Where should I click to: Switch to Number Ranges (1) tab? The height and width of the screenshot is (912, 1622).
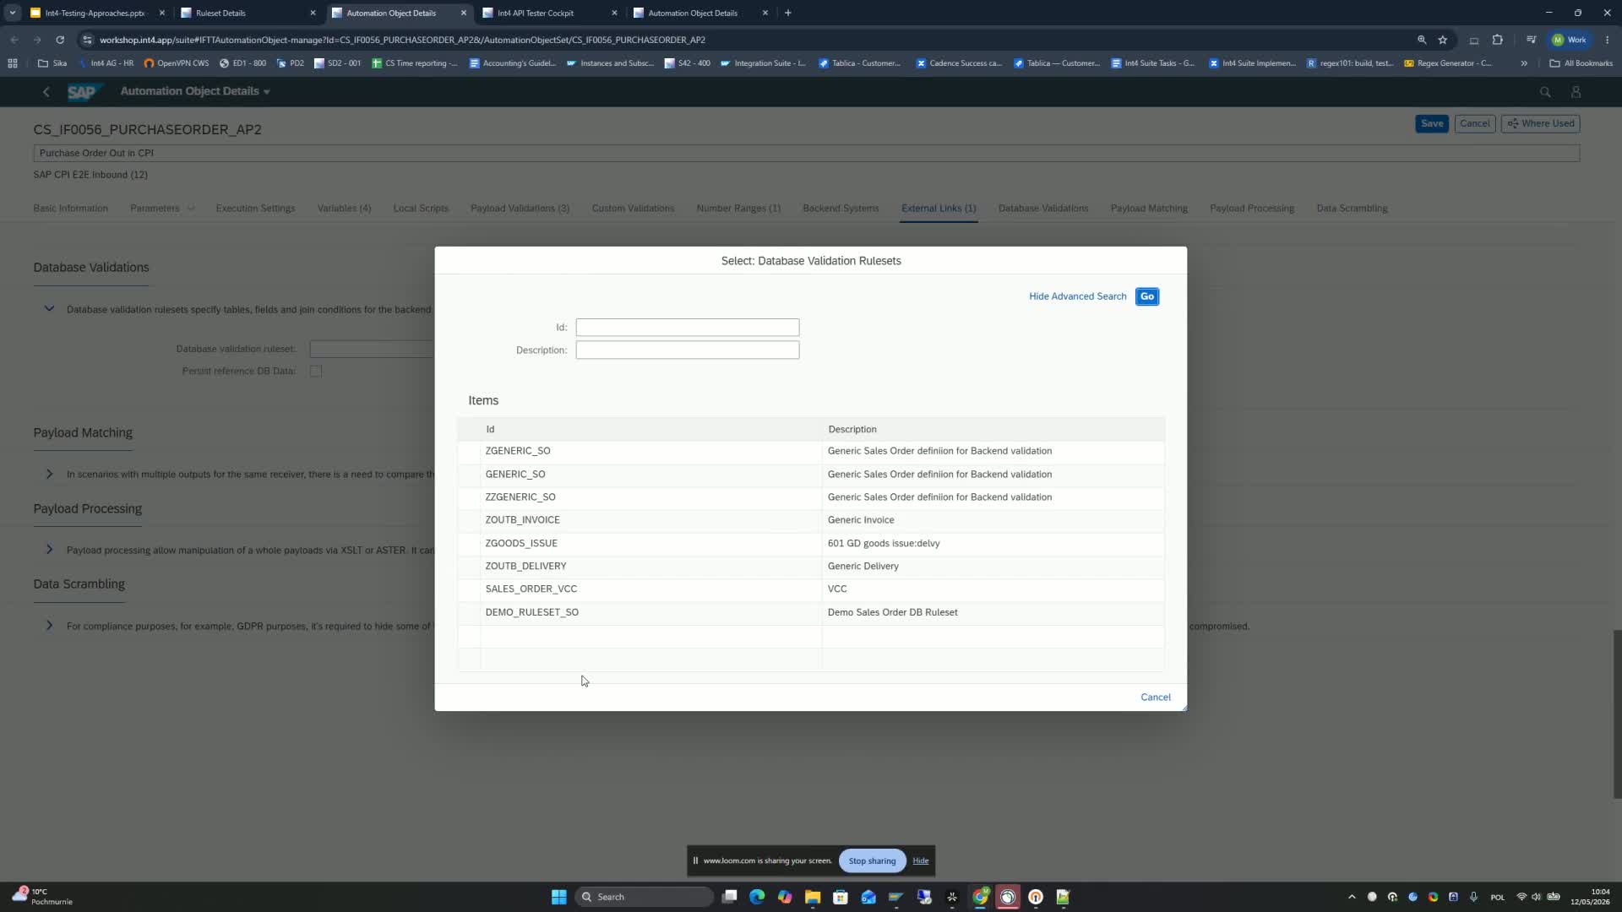pyautogui.click(x=738, y=209)
